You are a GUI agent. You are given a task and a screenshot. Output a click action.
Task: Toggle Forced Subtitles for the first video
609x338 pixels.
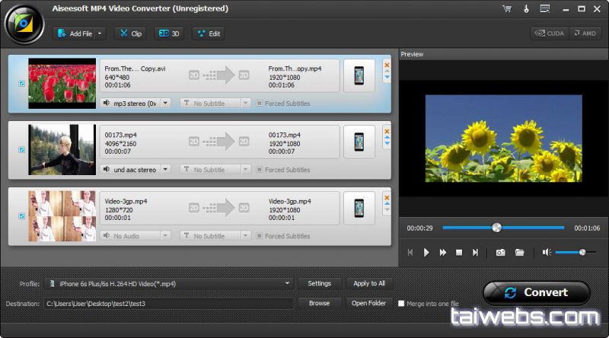(x=260, y=104)
